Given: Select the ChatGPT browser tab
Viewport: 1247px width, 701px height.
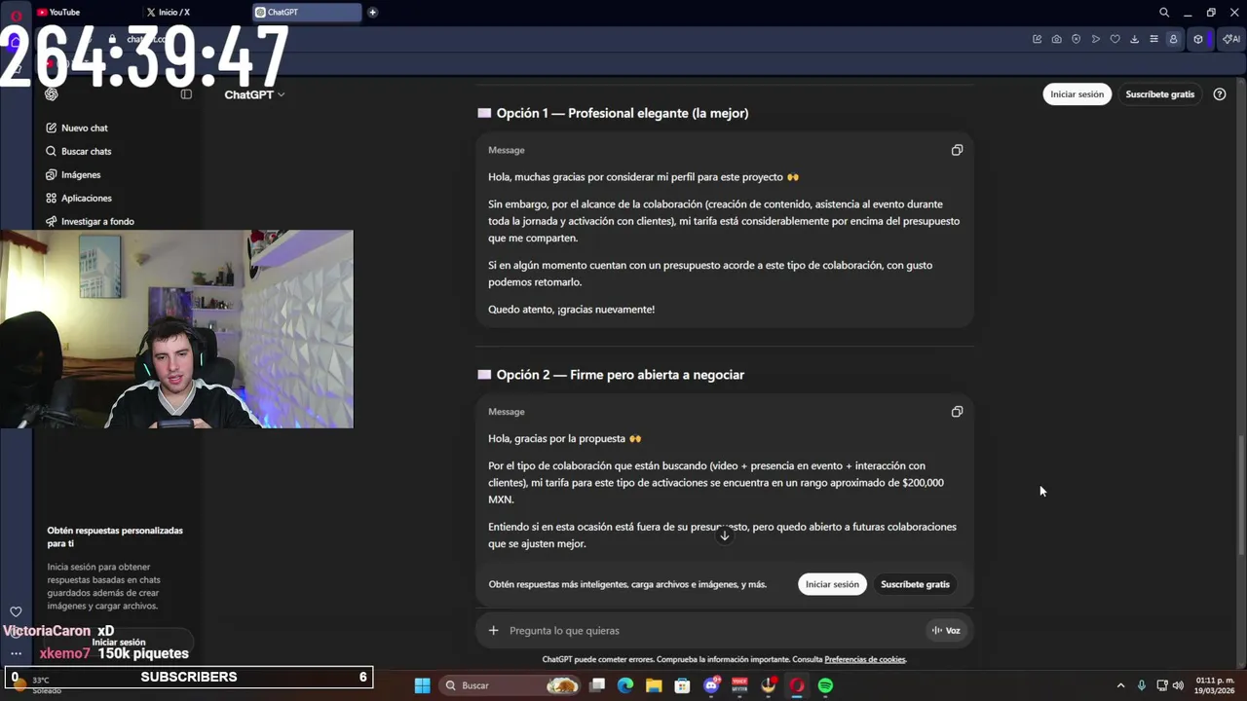Looking at the screenshot, I should tap(305, 13).
